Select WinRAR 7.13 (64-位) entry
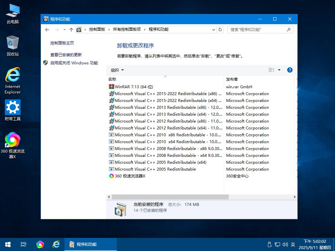 tap(134, 87)
